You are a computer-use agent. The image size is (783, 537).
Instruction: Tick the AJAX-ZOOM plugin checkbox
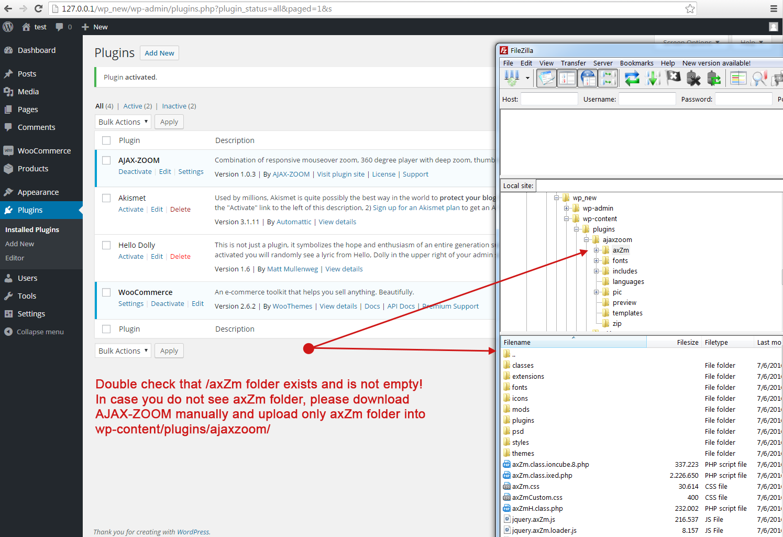click(x=106, y=160)
